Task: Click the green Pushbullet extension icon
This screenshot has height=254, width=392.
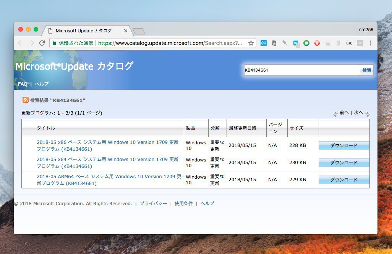Action: click(306, 43)
